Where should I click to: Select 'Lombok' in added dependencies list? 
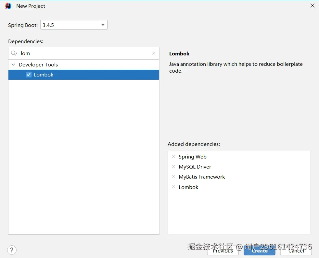[188, 187]
